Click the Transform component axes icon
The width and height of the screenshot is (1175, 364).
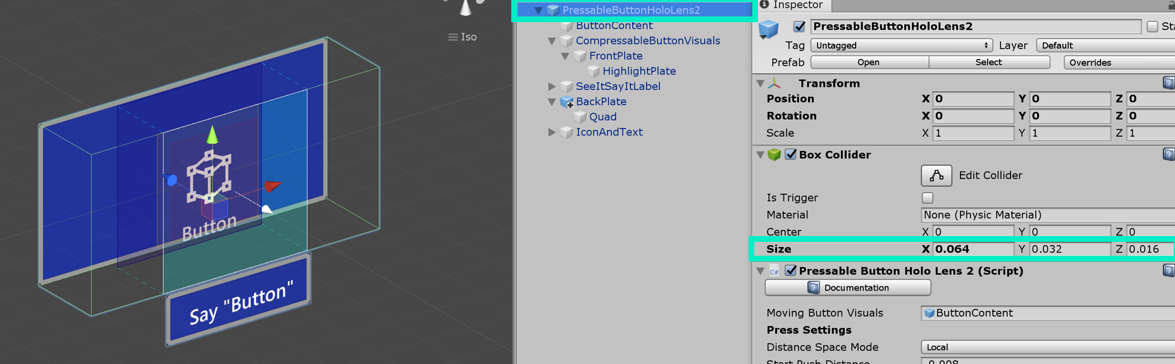[774, 84]
